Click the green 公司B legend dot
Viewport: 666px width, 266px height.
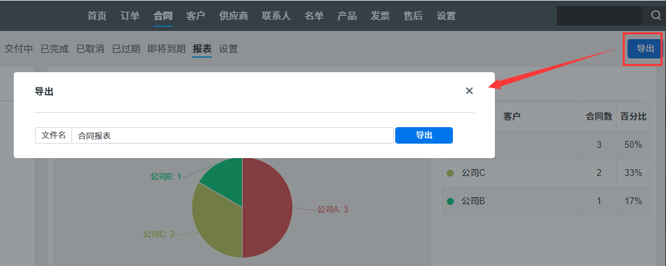450,201
